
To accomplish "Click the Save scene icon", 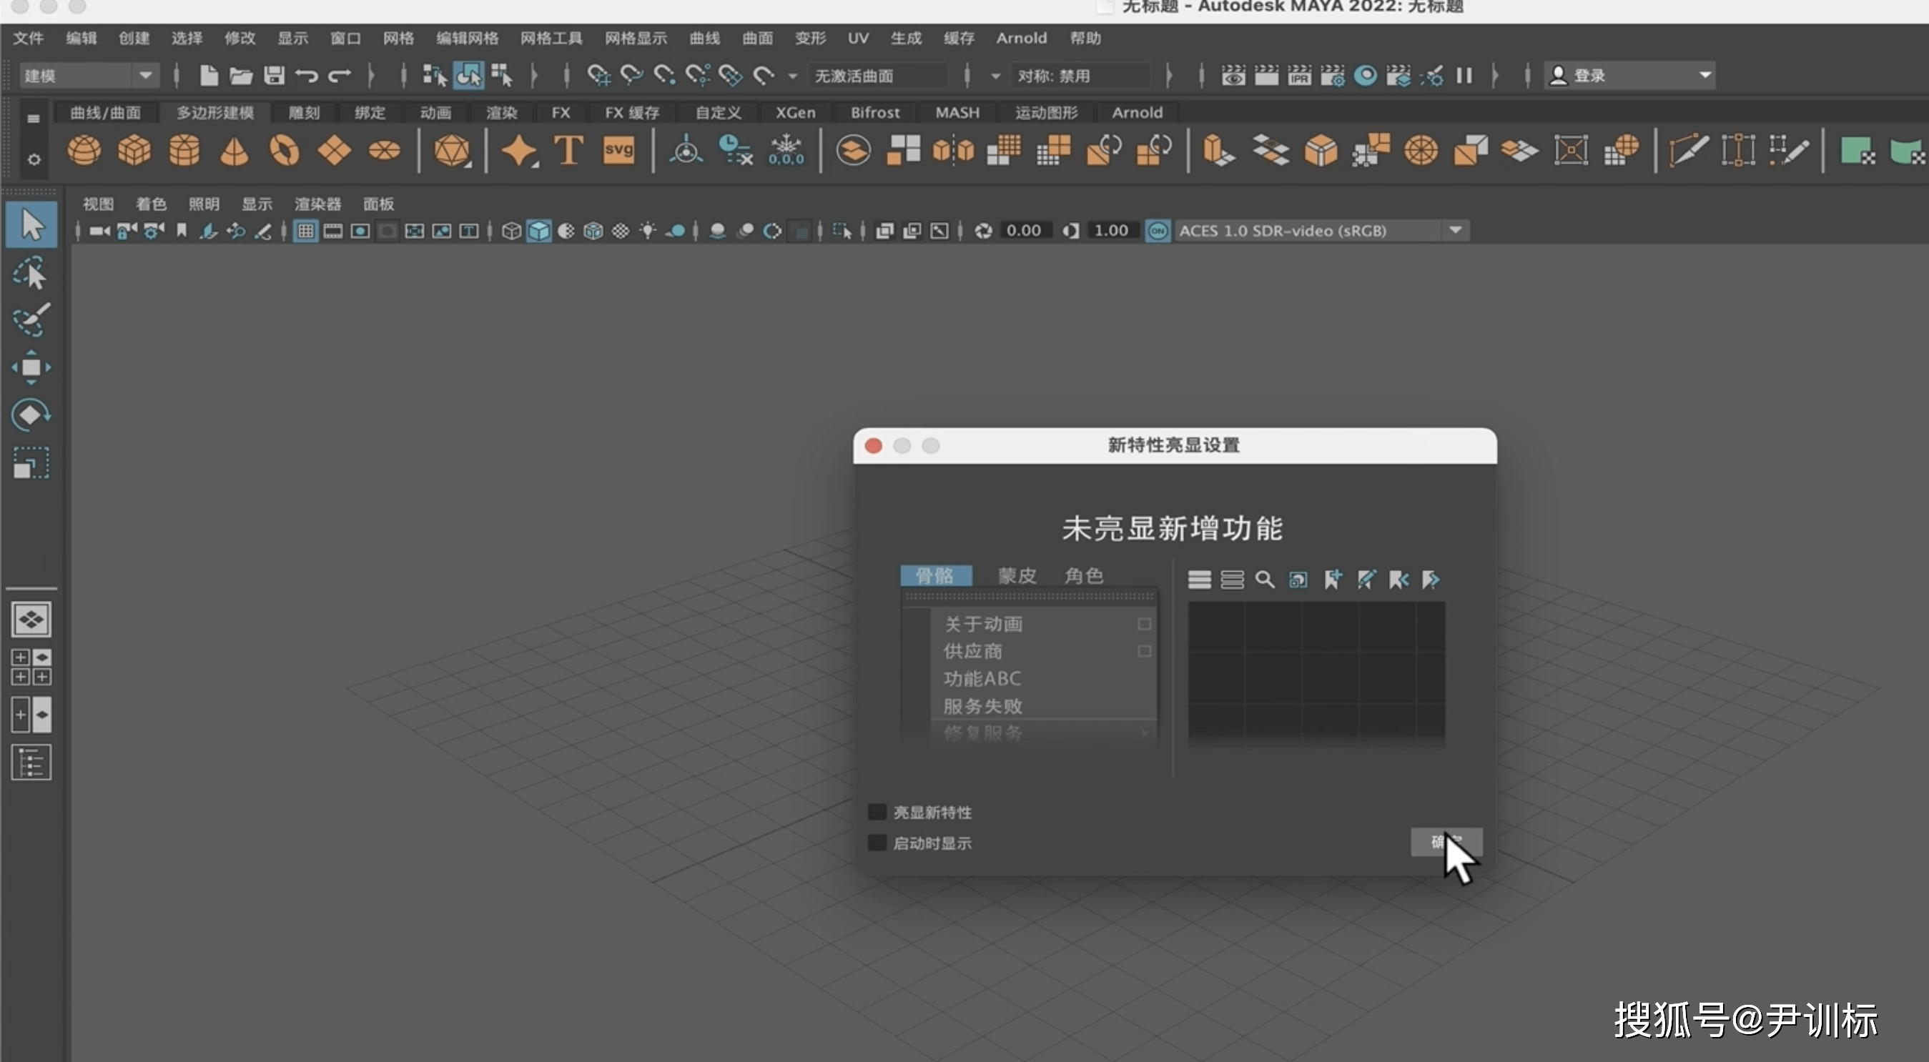I will (274, 76).
